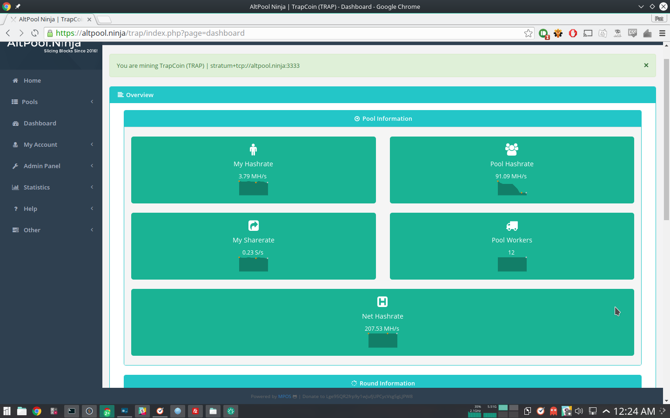Open Slack from the taskbar
670x418 pixels.
142,411
